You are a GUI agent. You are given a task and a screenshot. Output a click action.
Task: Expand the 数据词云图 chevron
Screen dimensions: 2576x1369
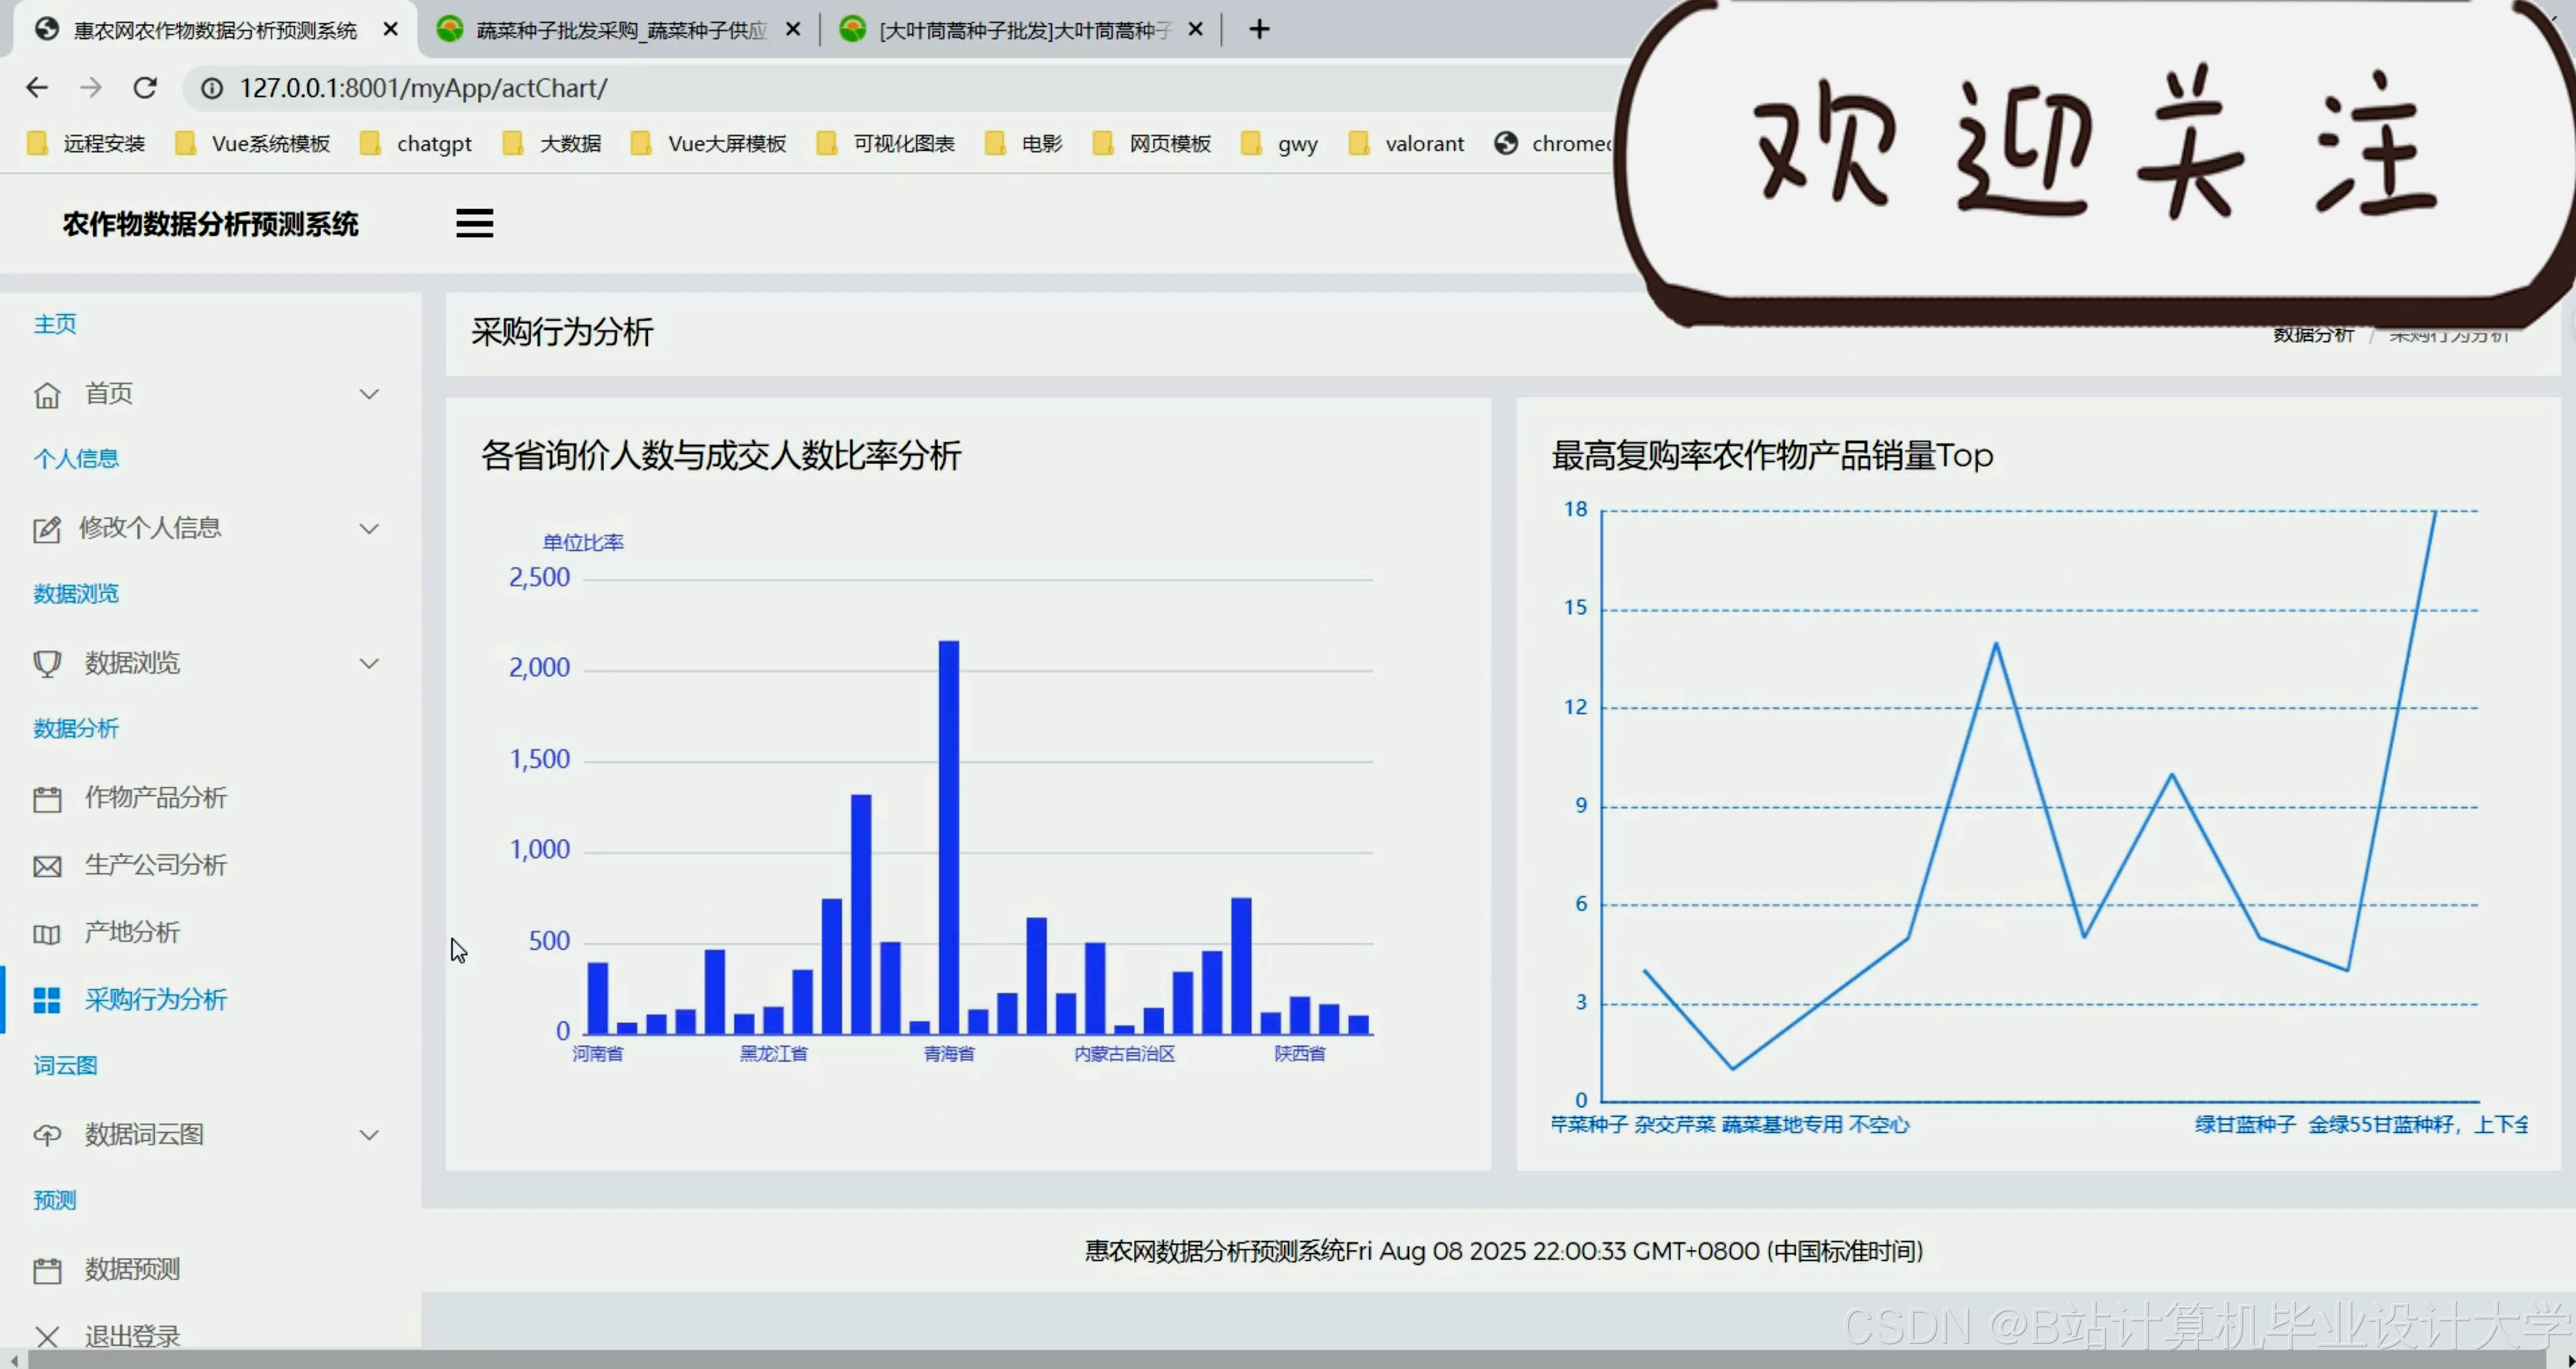coord(369,1135)
